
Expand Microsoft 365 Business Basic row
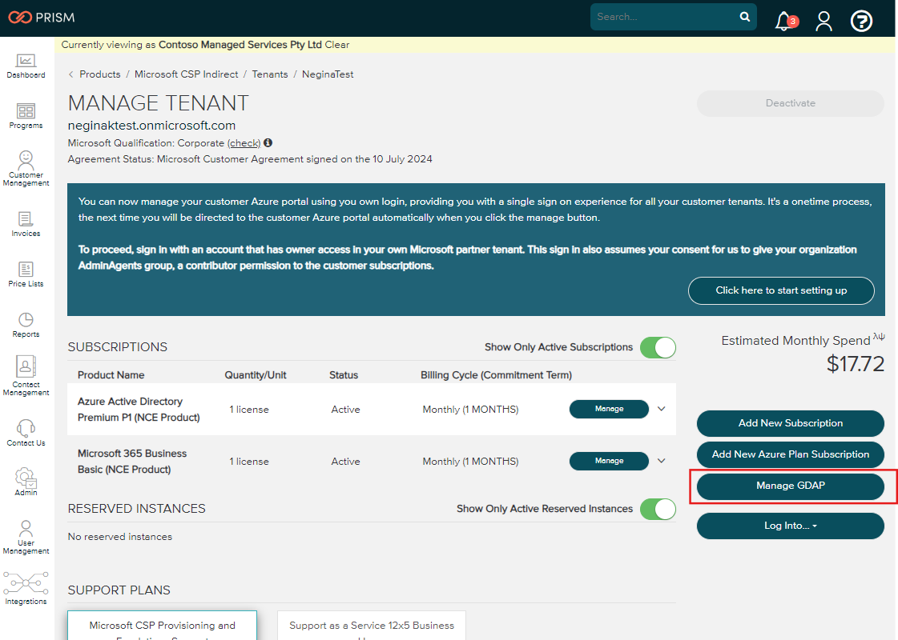[x=661, y=461]
